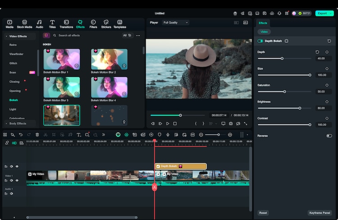Viewport: 338px width, 220px height.
Task: Select the Depth Bokeh clip on timeline
Action: pos(181,166)
